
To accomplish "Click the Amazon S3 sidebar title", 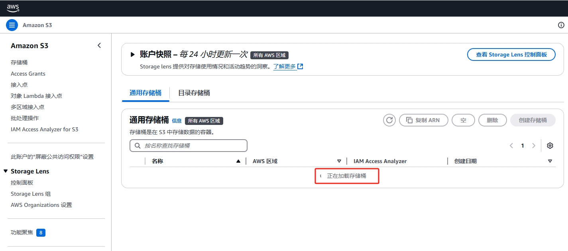I will [x=29, y=46].
